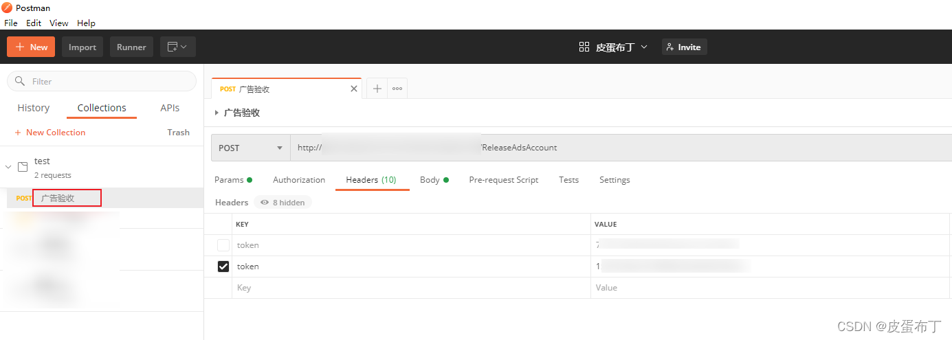This screenshot has width=952, height=340.
Task: Show the 8 hidden headers
Action: (283, 203)
